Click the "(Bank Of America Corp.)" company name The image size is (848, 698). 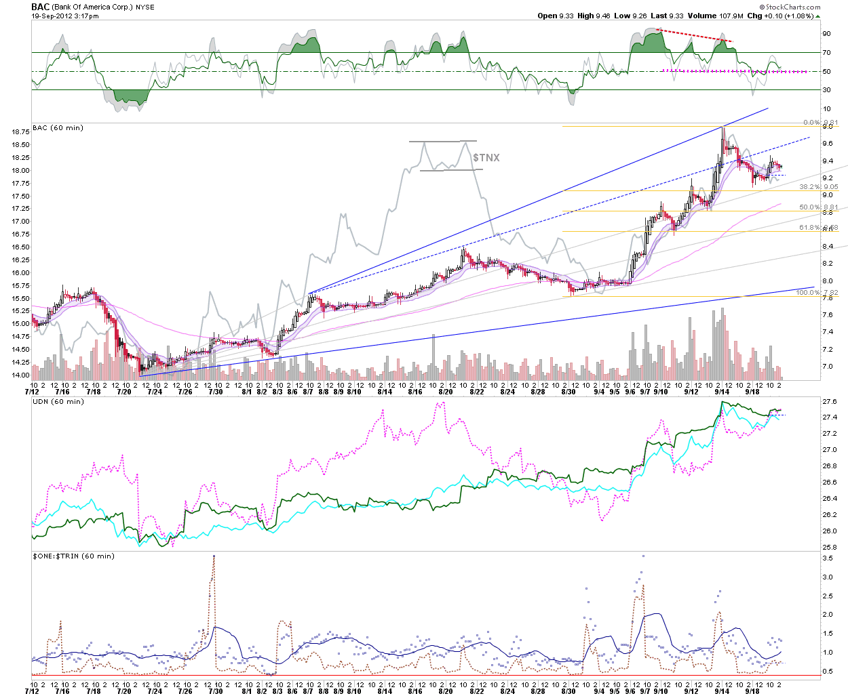coord(92,7)
